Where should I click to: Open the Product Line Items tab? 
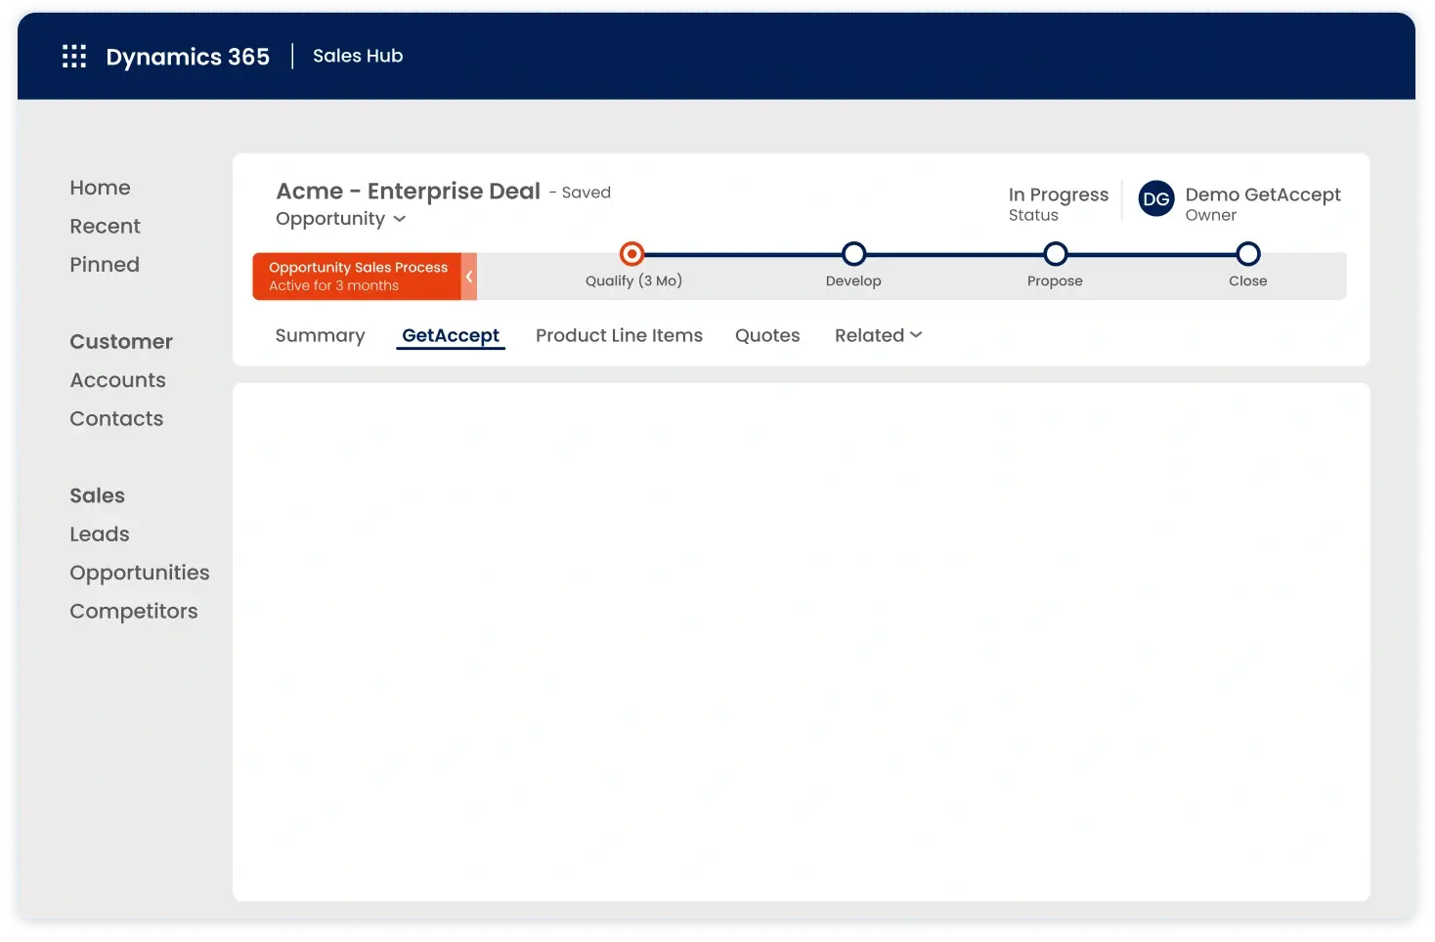[619, 335]
